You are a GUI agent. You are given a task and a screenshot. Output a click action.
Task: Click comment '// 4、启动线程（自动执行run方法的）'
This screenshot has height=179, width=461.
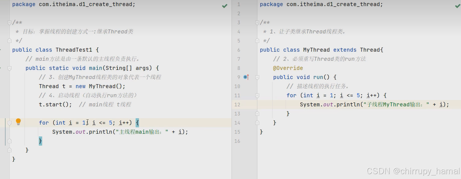(88, 95)
